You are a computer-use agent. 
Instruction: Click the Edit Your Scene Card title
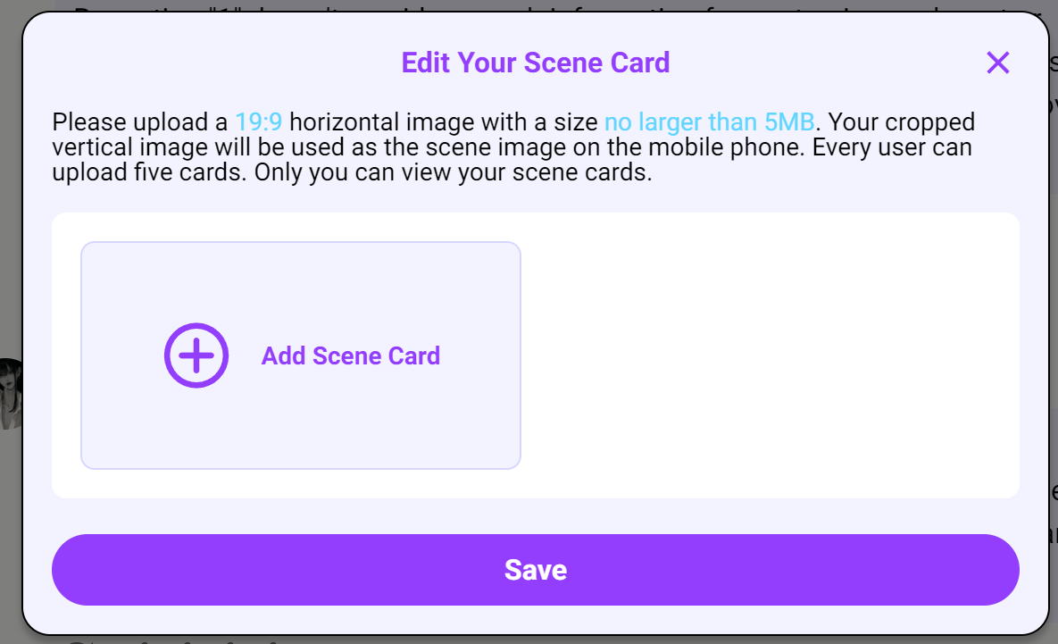[535, 63]
